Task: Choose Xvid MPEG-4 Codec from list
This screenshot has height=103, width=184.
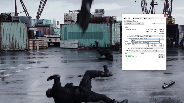Action: [145, 41]
